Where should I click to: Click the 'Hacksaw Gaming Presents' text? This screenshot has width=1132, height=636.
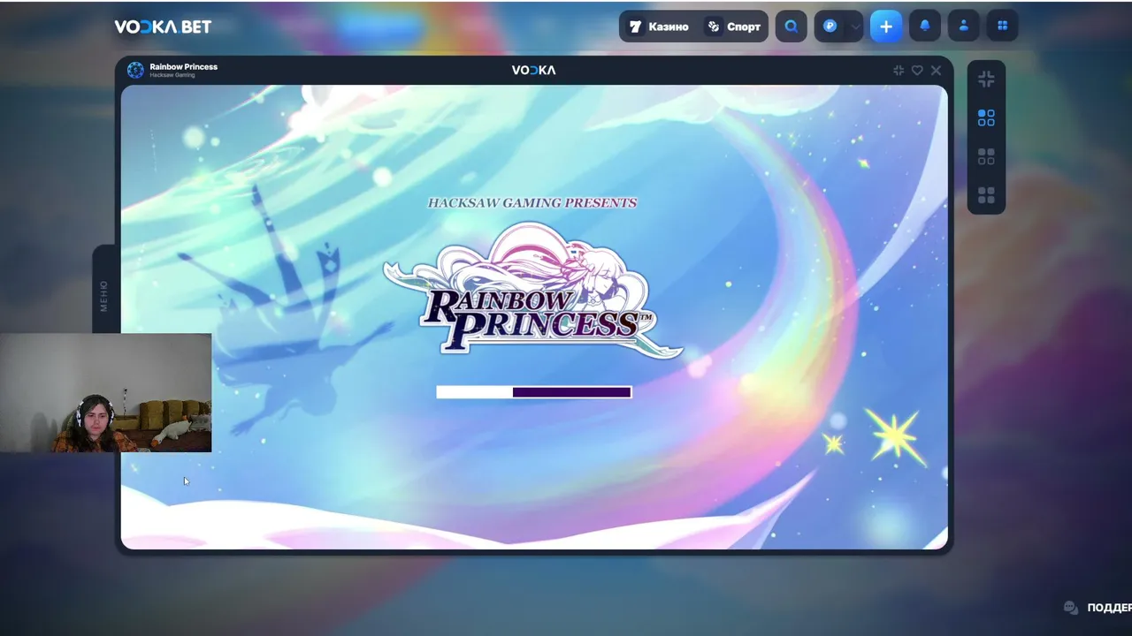(x=532, y=202)
